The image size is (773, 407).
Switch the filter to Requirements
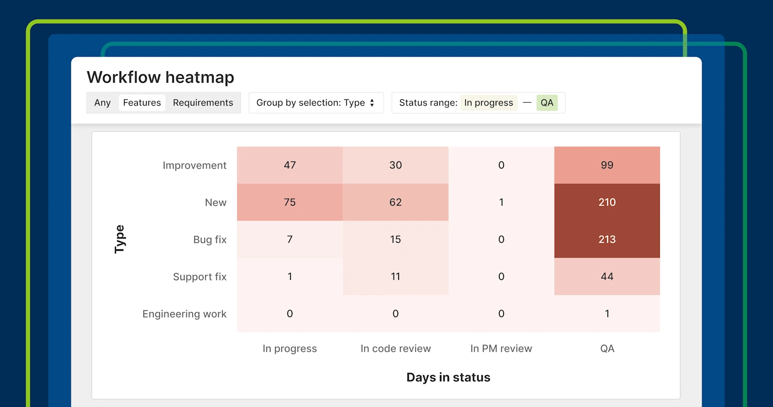(203, 102)
